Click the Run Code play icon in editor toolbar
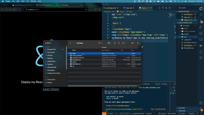Image resolution: width=204 pixels, height=115 pixels. (x=159, y=8)
